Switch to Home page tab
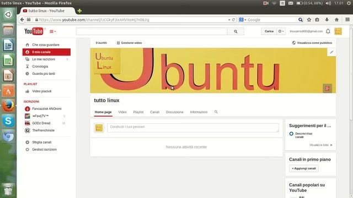Image resolution: width=353 pixels, height=198 pixels. click(103, 112)
